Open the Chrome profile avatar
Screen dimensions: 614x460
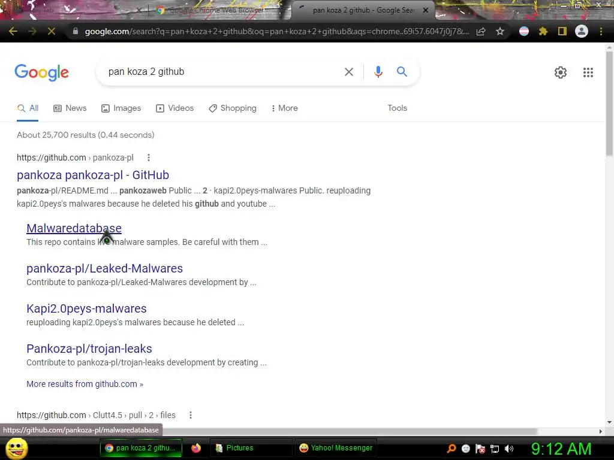tap(582, 31)
